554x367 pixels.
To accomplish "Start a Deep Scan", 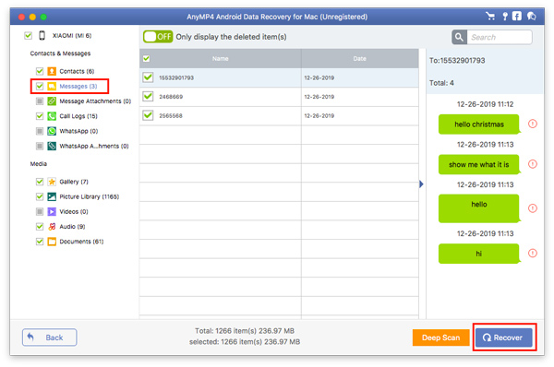I will [x=440, y=337].
